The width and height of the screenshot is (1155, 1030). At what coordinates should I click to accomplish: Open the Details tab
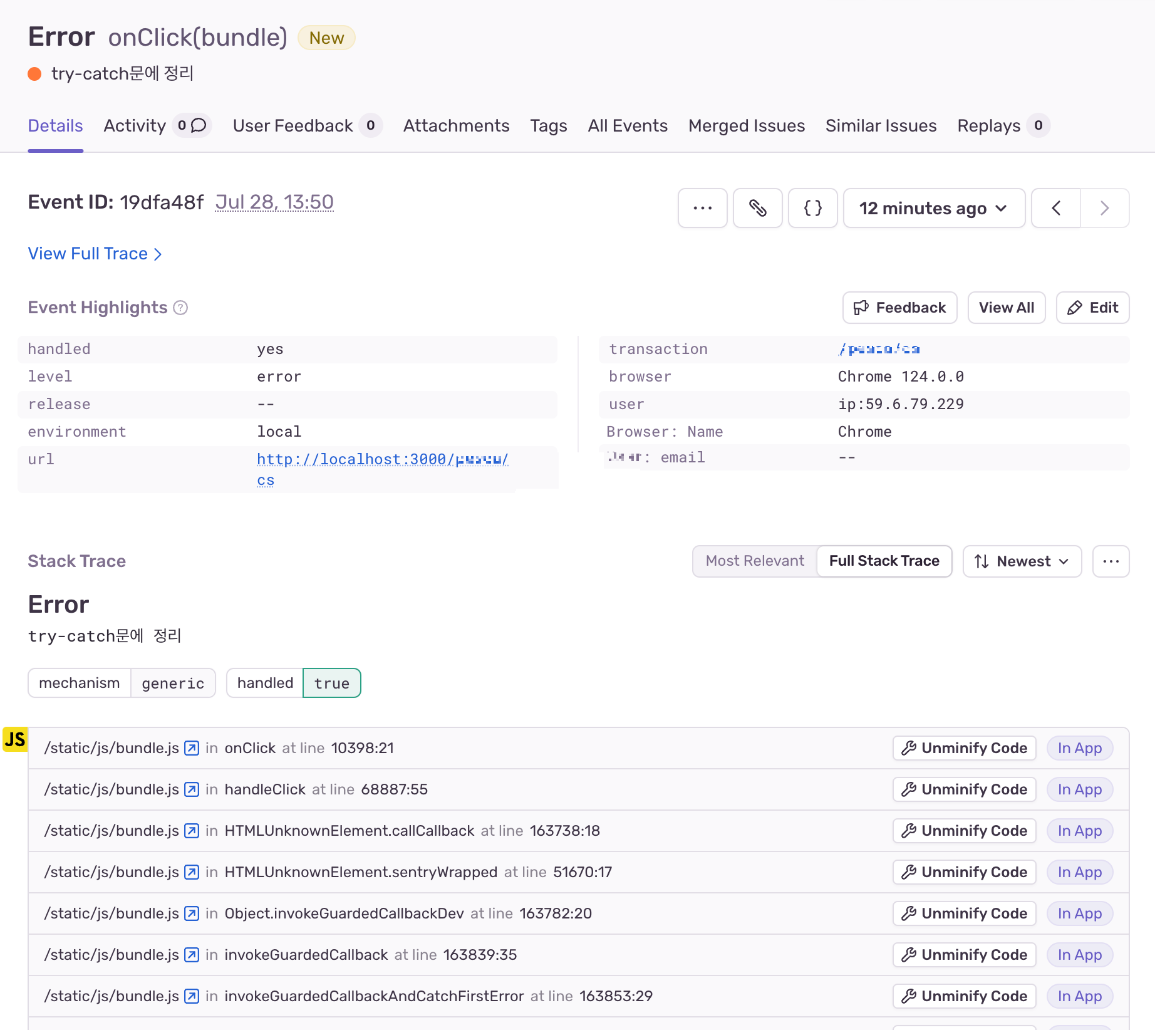(55, 125)
